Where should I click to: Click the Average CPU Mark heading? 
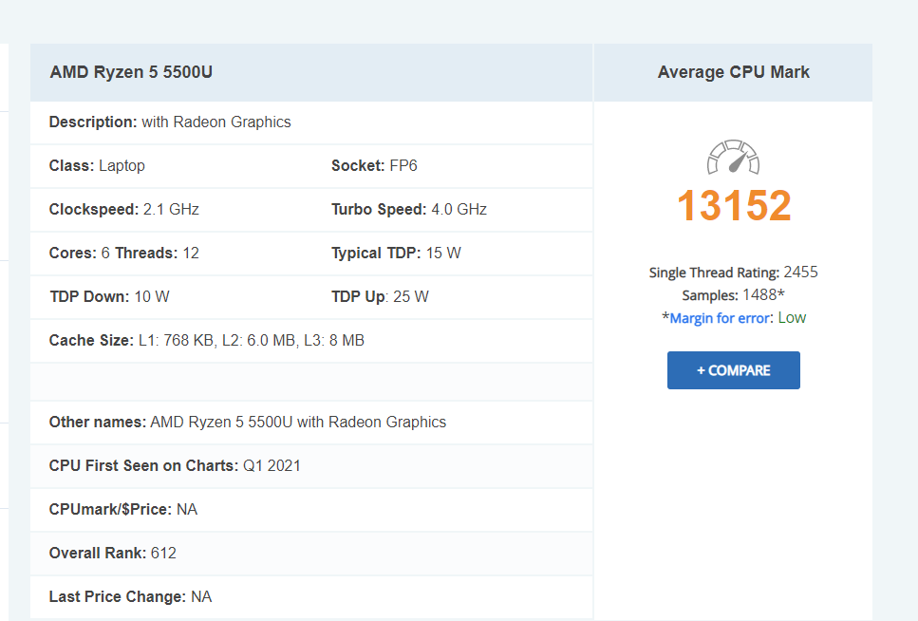[733, 72]
